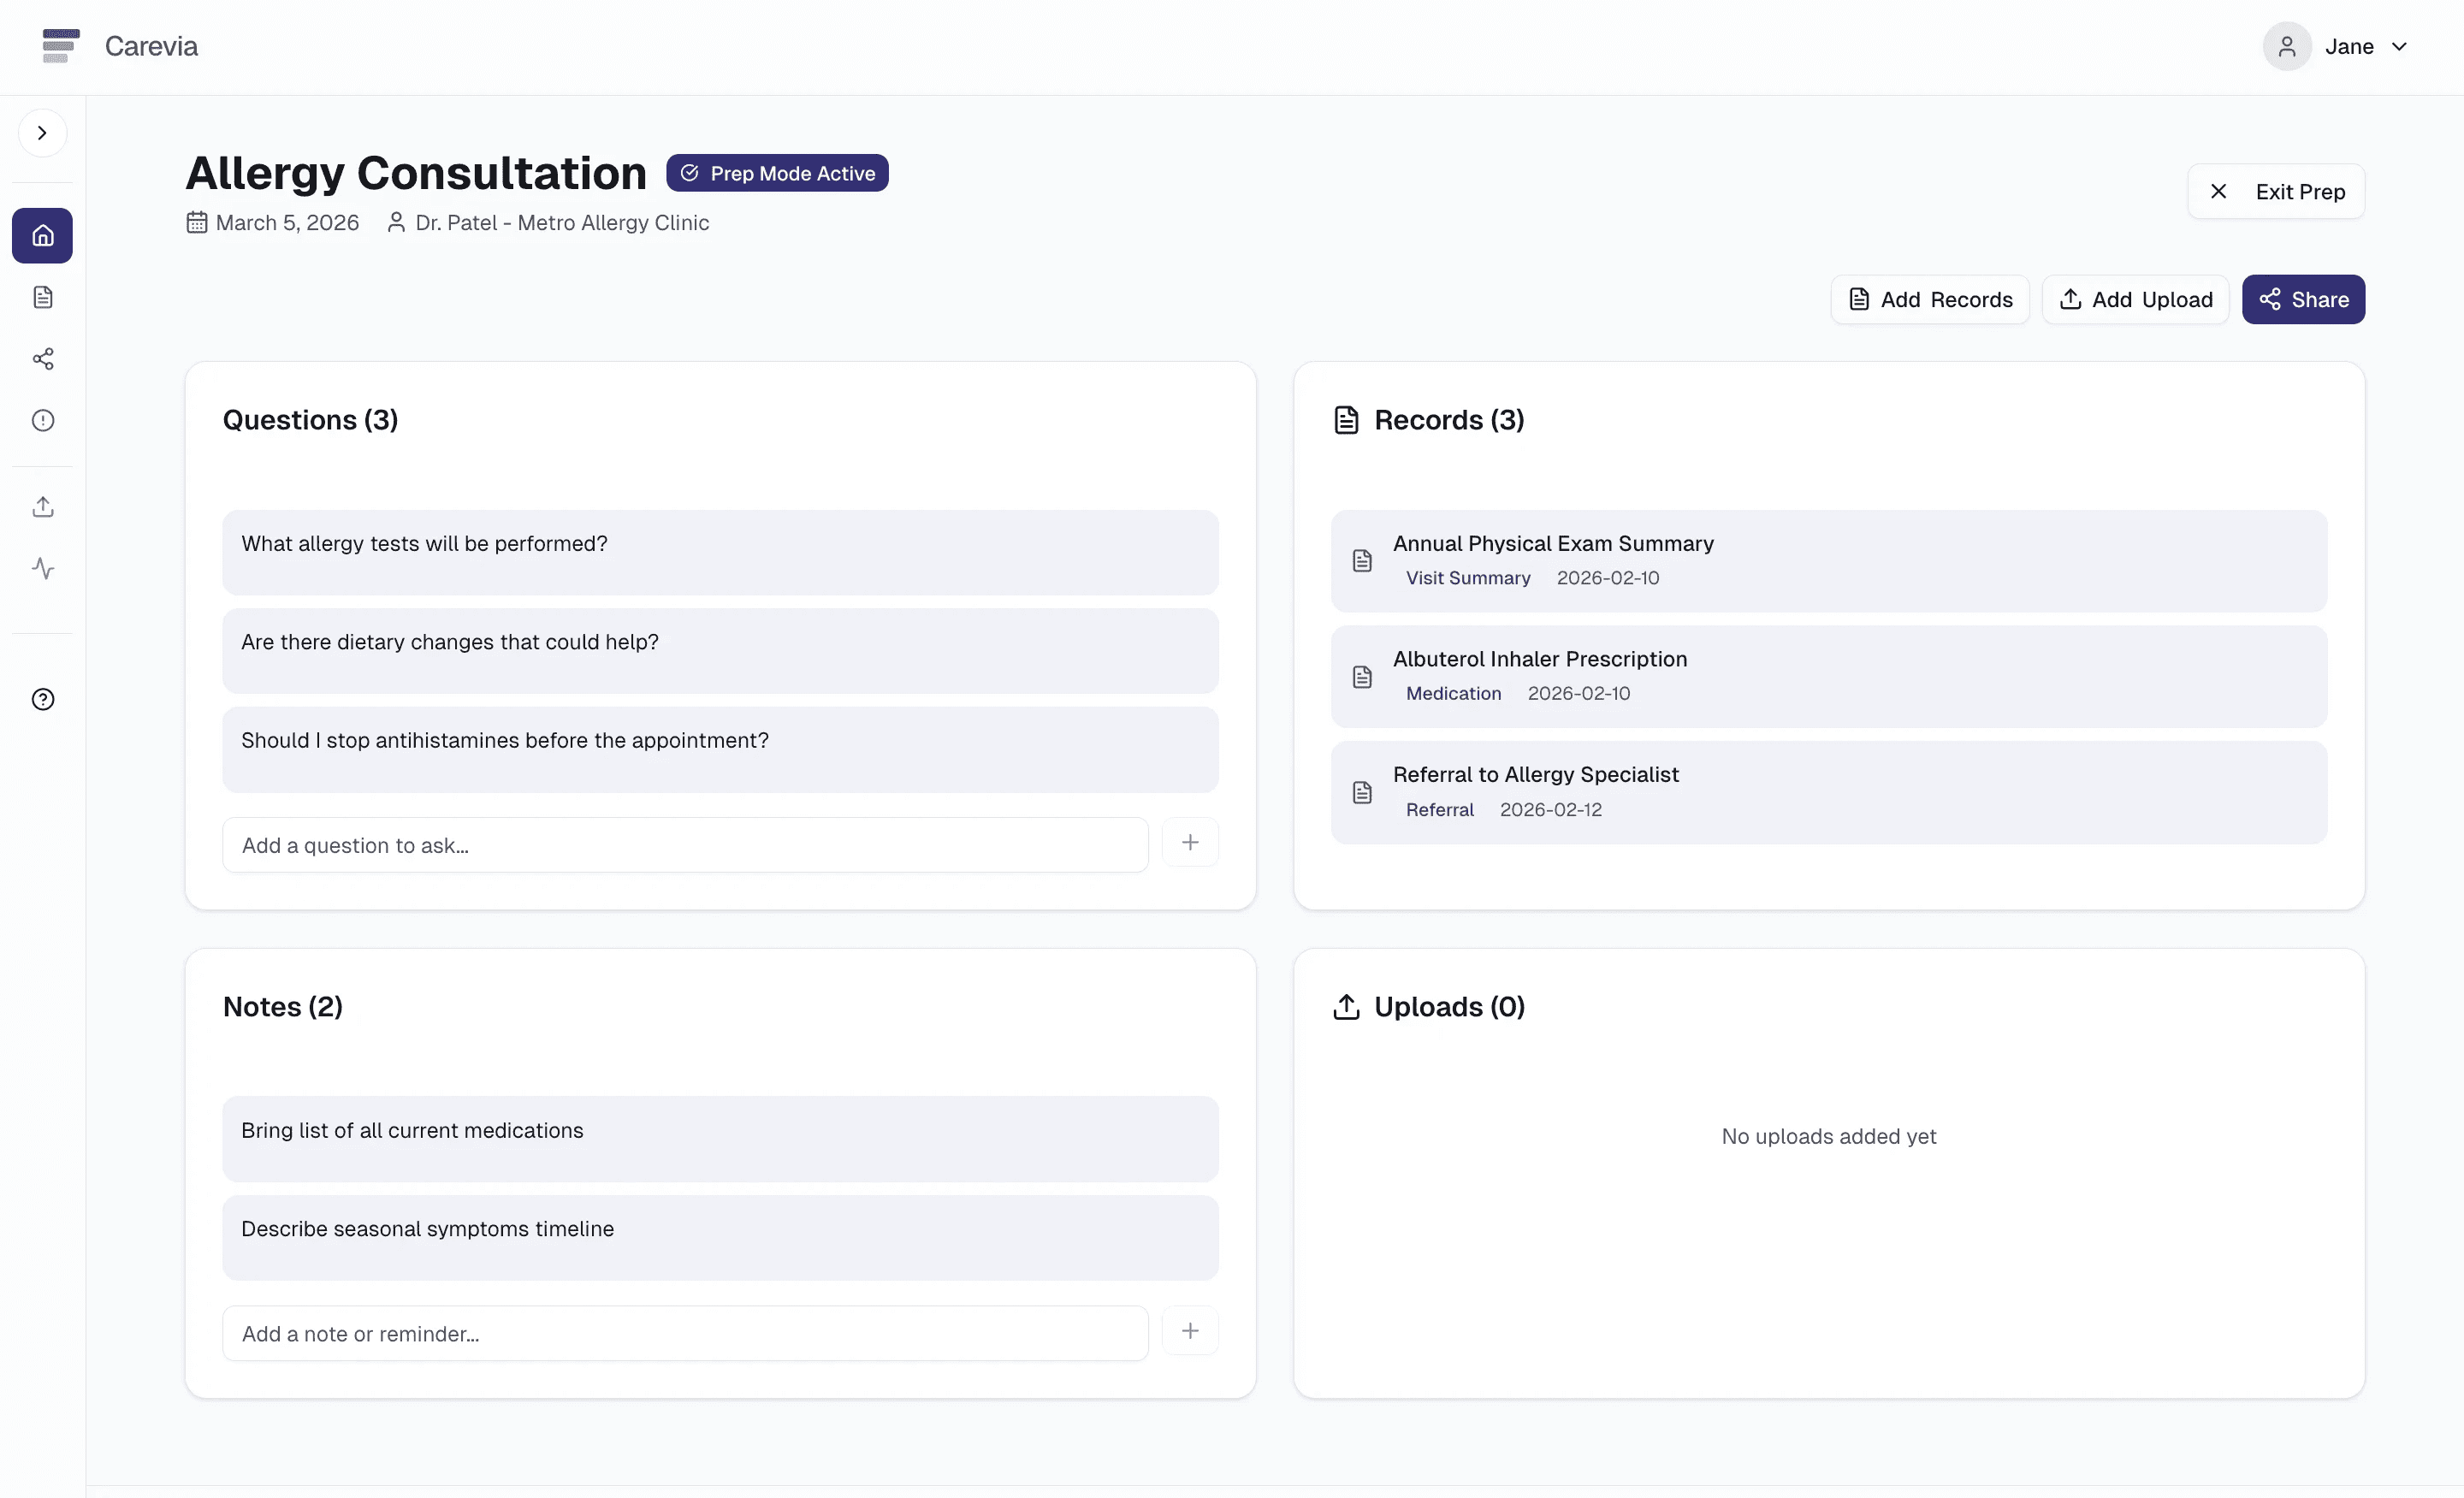The image size is (2464, 1498).
Task: Click the Add Records button
Action: click(1929, 299)
